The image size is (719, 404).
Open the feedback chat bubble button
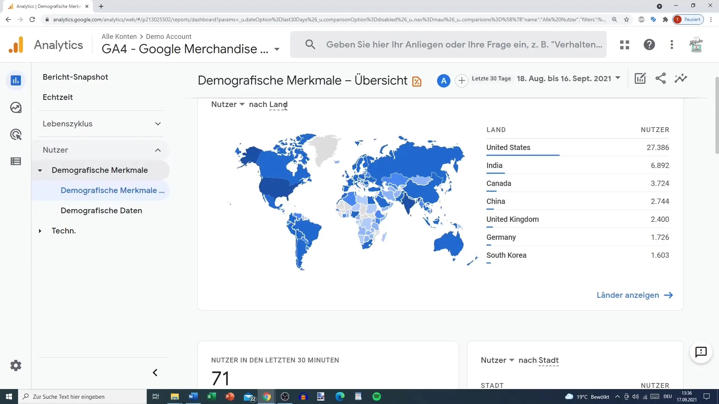[x=701, y=352]
